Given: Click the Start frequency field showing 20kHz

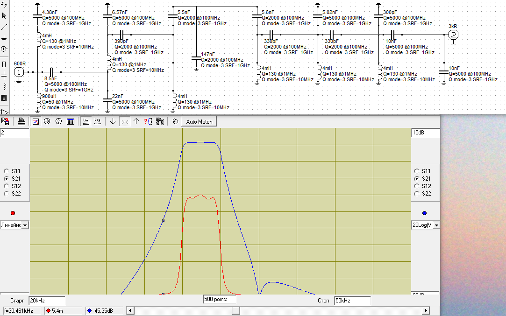Looking at the screenshot, I should click(47, 300).
